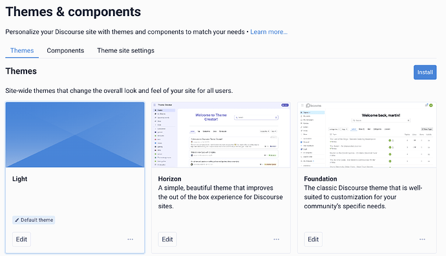Follow the Learn more link
The image size is (446, 256).
click(x=269, y=32)
